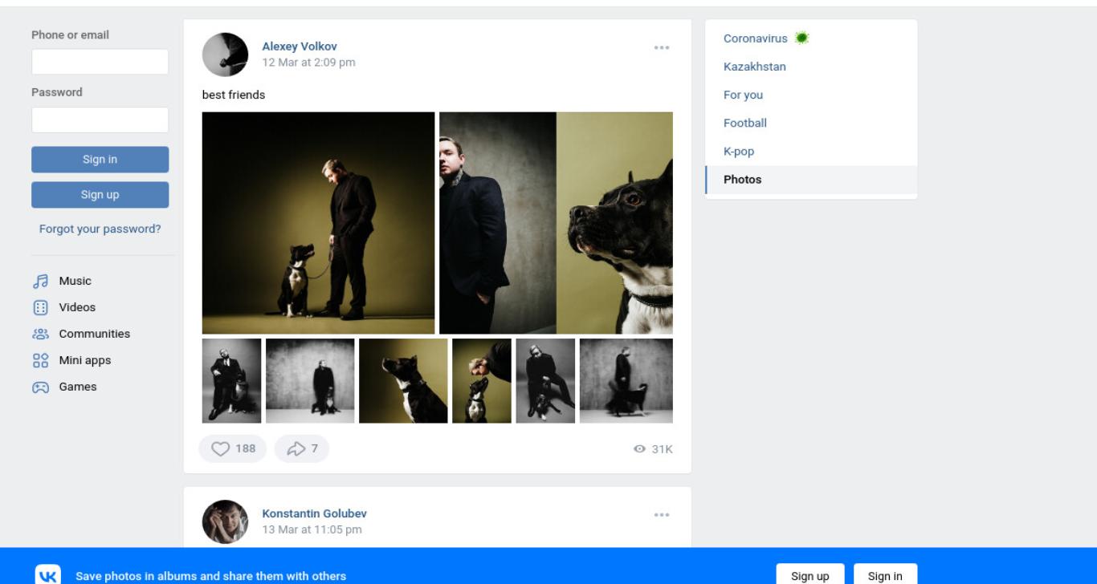Viewport: 1097px width, 584px height.
Task: Select the Photos feed tab
Action: [811, 180]
